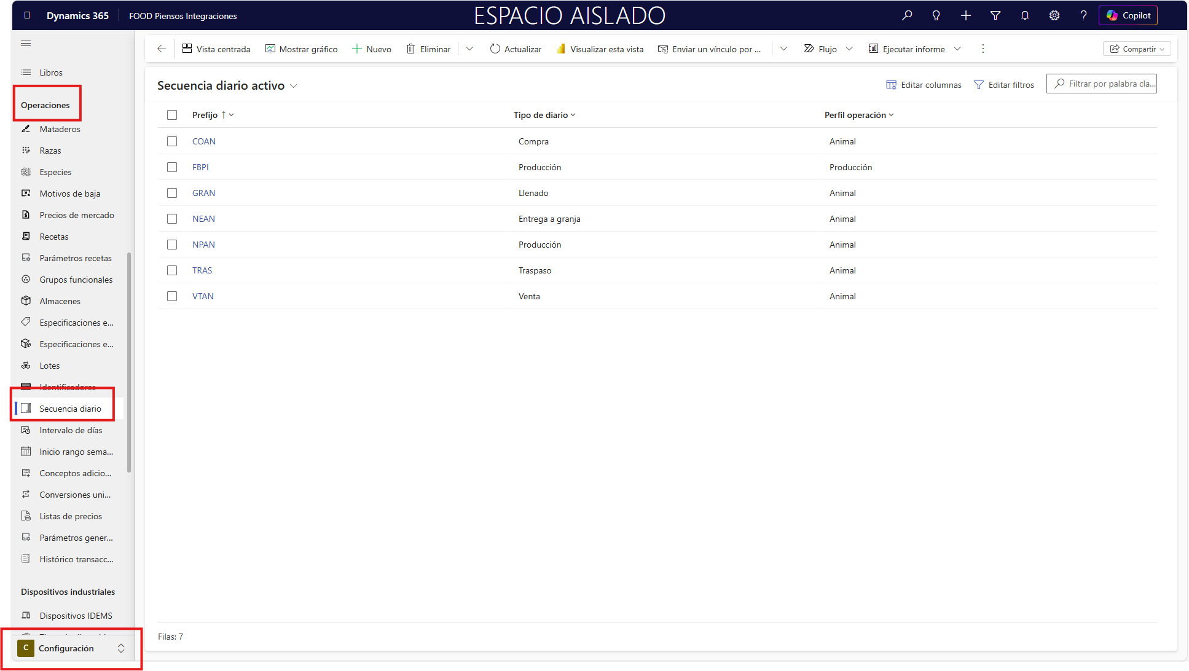Open the Flujo dropdown arrow
Viewport: 1189px width, 671px height.
(x=849, y=49)
